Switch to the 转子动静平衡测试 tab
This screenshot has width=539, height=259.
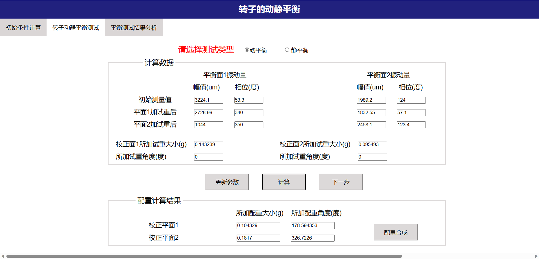[76, 28]
